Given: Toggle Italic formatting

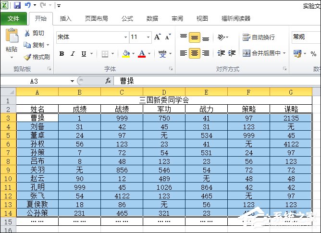Looking at the screenshot, I should (73, 54).
